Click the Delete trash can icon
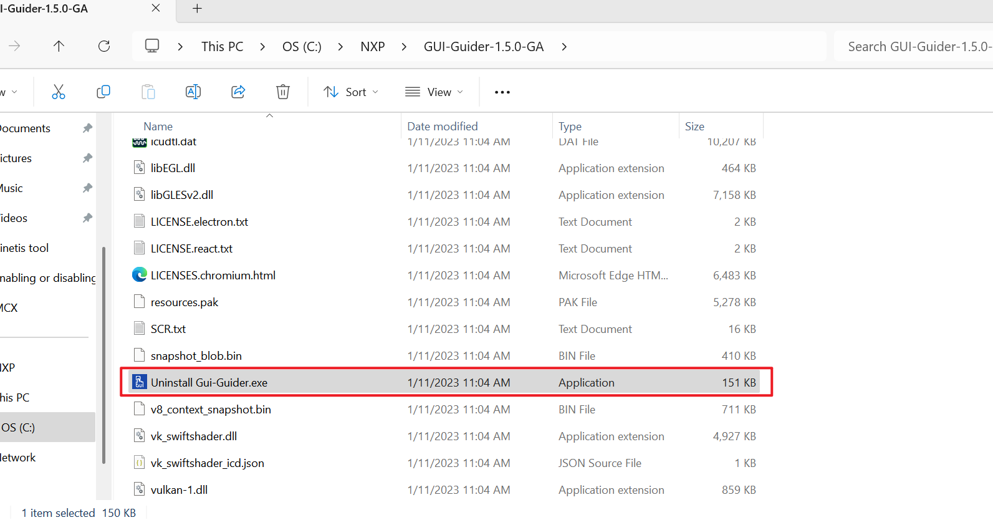The width and height of the screenshot is (993, 520). [x=283, y=92]
